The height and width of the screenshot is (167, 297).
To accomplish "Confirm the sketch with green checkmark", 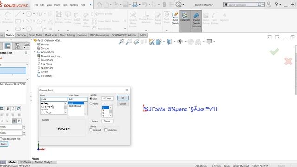I will point(274,51).
